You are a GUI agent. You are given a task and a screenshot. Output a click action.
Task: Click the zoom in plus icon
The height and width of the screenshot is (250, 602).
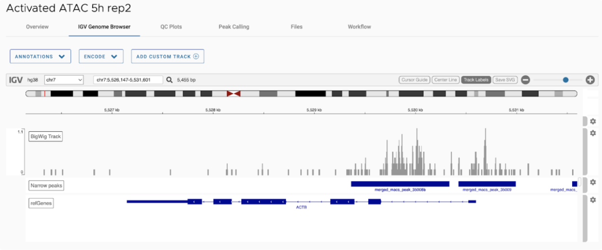coord(590,80)
